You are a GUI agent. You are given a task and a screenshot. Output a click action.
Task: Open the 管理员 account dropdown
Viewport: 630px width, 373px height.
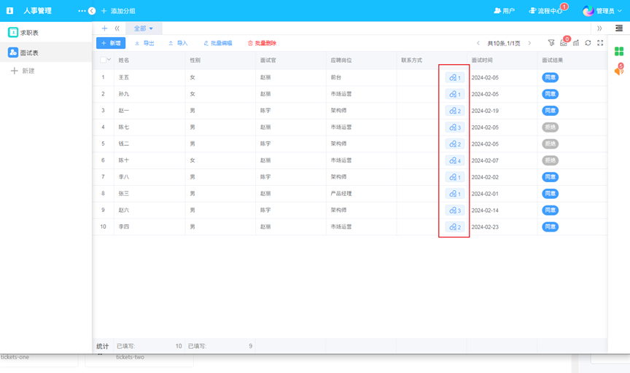[603, 11]
